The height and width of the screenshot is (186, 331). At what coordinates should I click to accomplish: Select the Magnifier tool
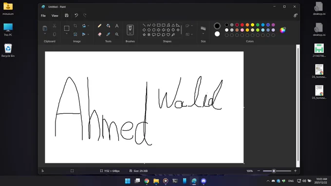[117, 34]
